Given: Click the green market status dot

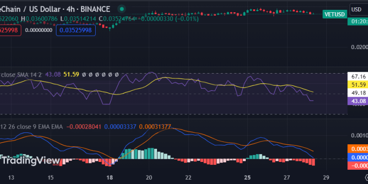Looking at the screenshot, I should (x=122, y=9).
